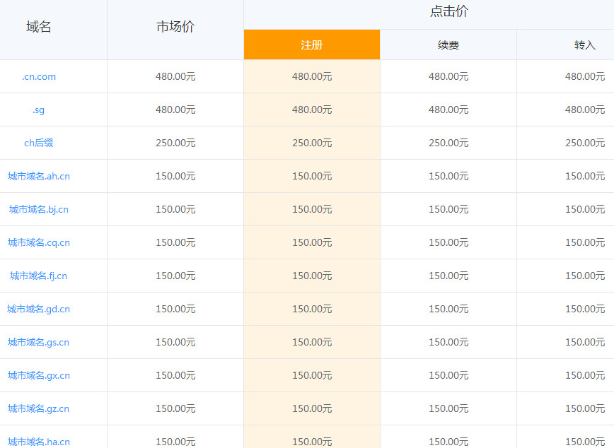Open the .sg domain link
Screen dimensions: 614x448
[x=39, y=110]
